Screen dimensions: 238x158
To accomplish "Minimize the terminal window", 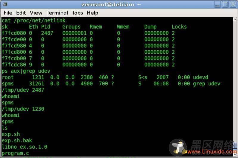I will [x=217, y=4].
